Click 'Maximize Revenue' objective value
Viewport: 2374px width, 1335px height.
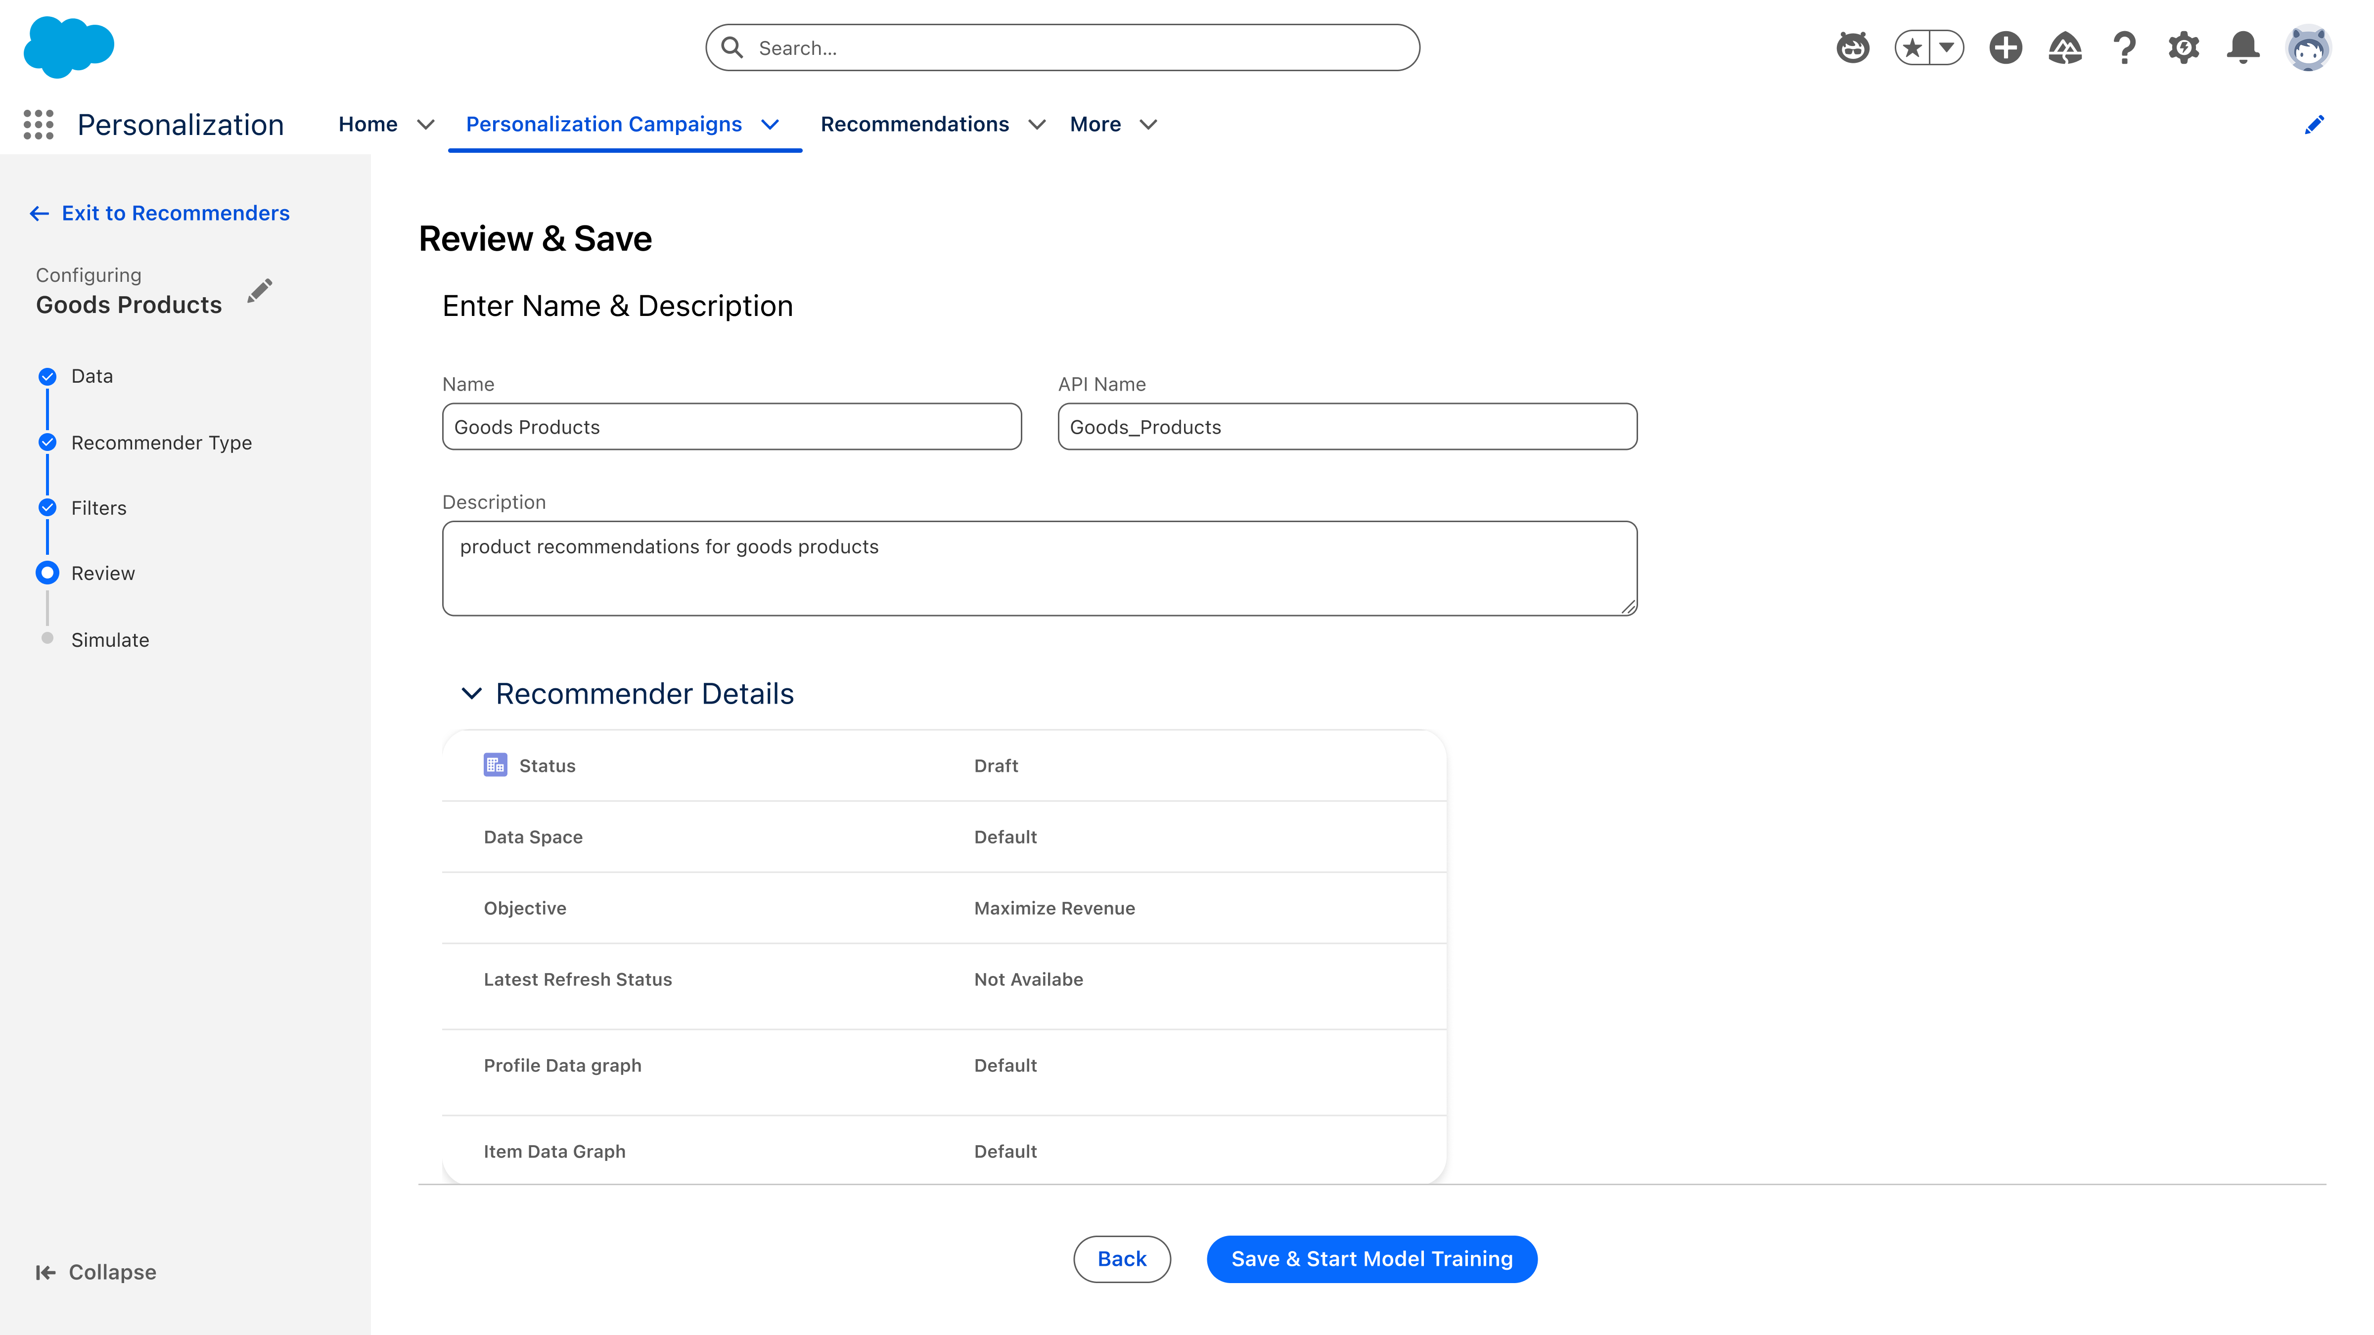tap(1054, 908)
